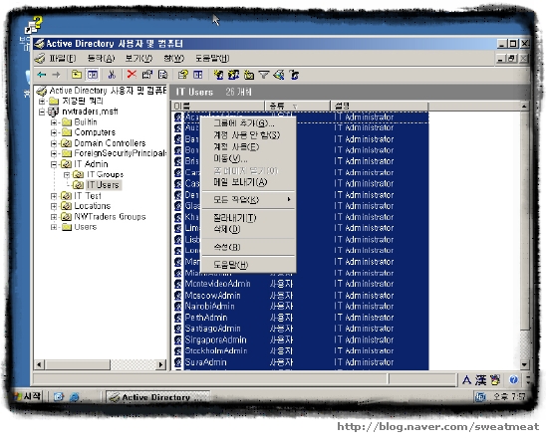546x448 pixels.
Task: Expand the Computers tree node
Action: point(54,132)
